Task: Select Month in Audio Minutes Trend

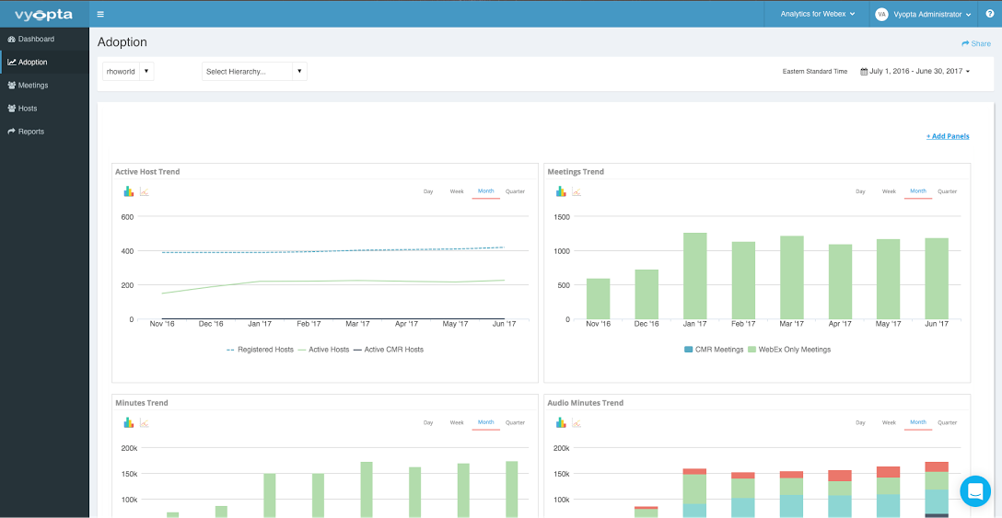Action: 917,422
